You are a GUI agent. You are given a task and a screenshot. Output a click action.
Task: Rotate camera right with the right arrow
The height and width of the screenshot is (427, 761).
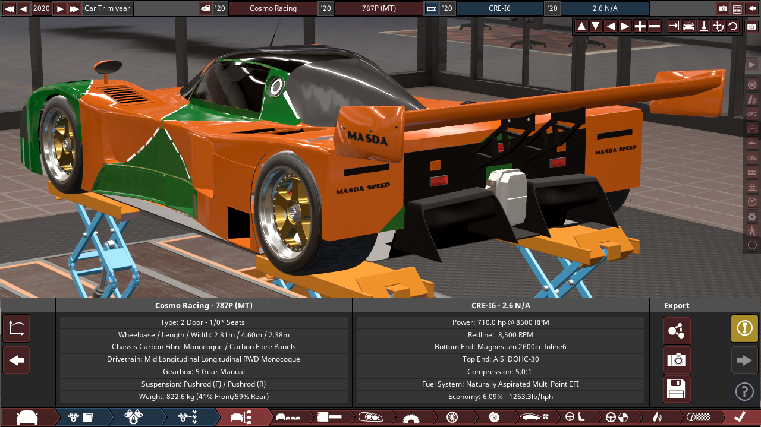(625, 26)
